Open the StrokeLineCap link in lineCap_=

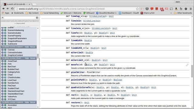coord(97,16)
